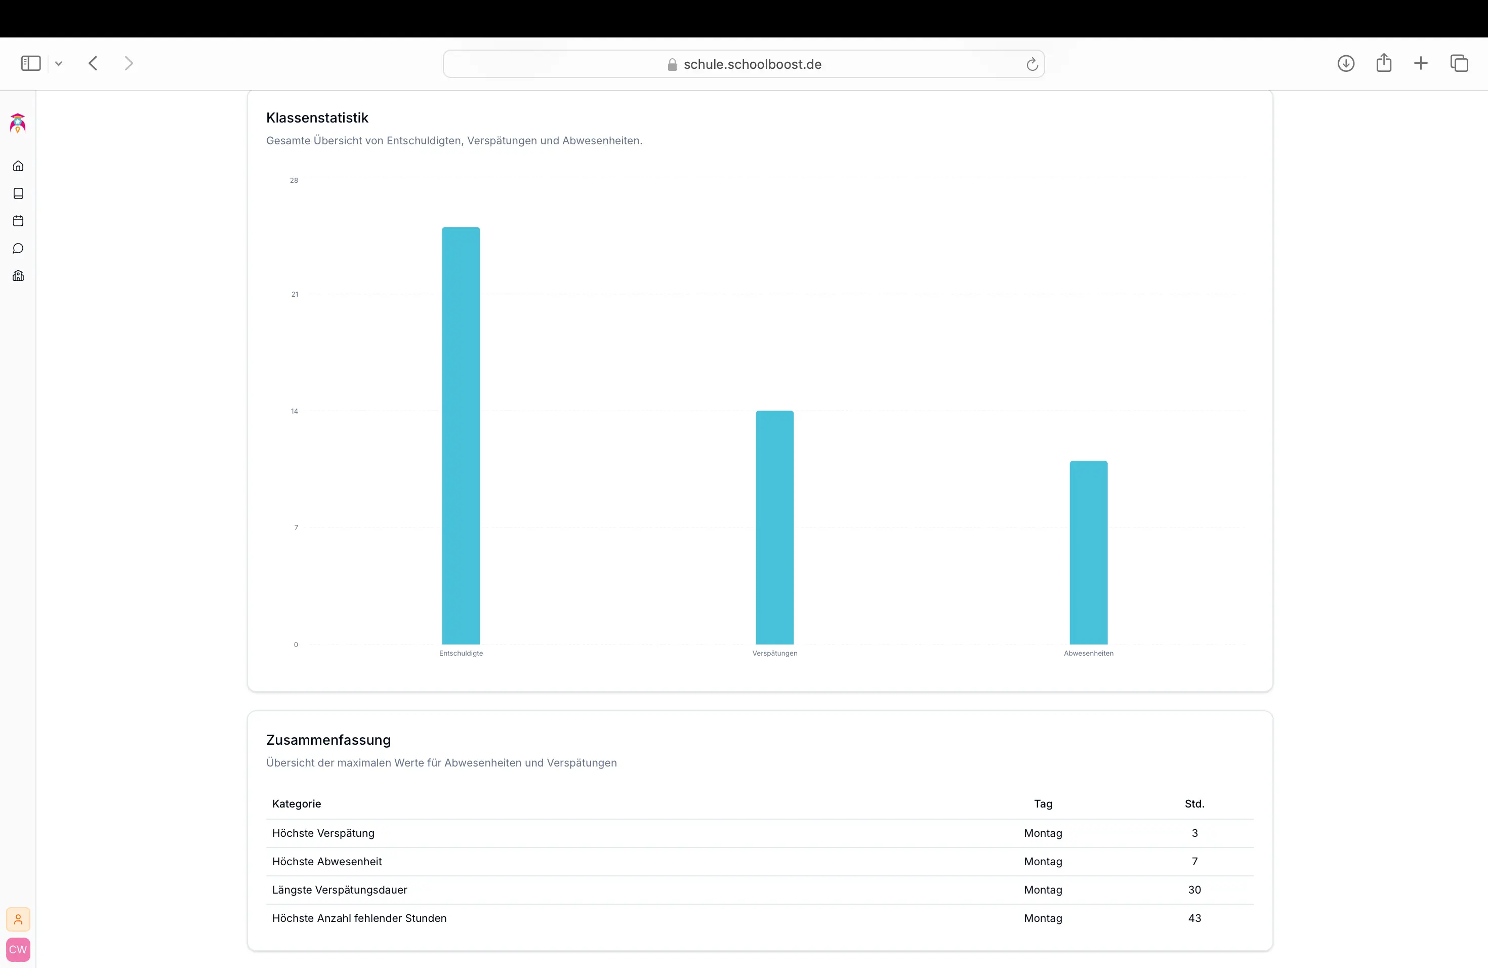This screenshot has width=1488, height=968.
Task: Open the Share button in toolbar
Action: click(x=1384, y=63)
